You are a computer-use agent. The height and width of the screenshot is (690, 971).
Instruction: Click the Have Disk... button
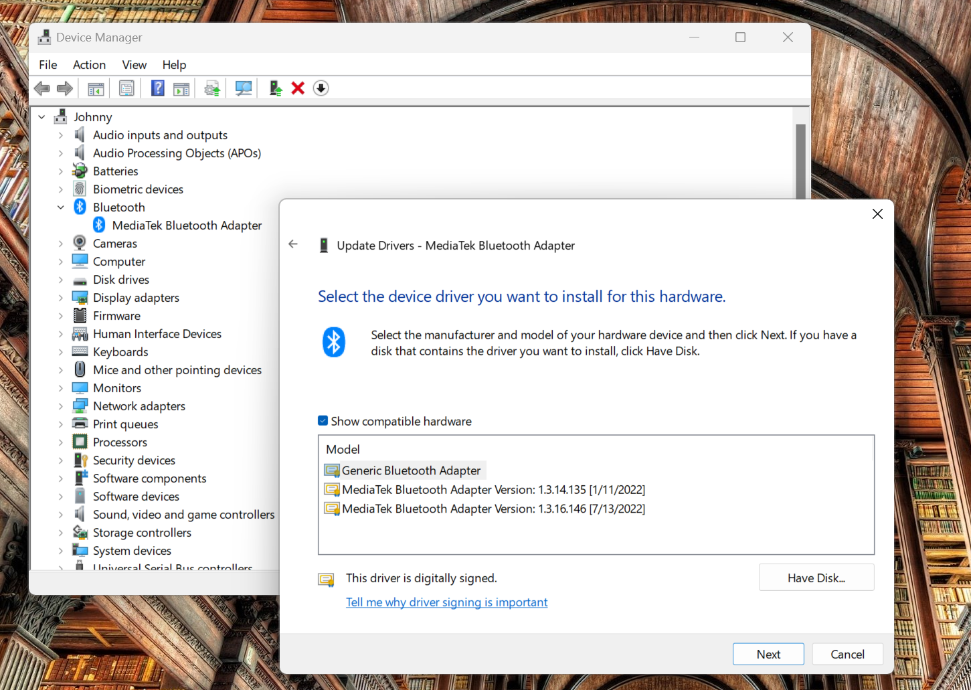[x=816, y=578]
